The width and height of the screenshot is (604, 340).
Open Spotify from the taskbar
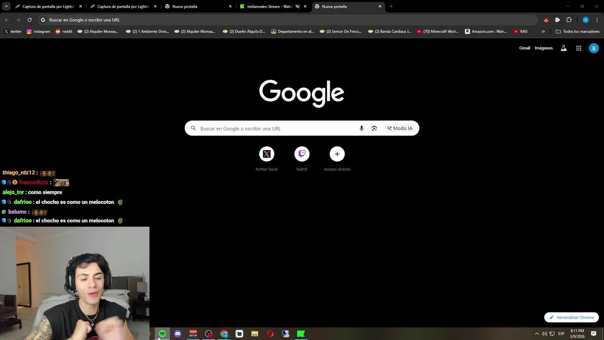coord(162,334)
